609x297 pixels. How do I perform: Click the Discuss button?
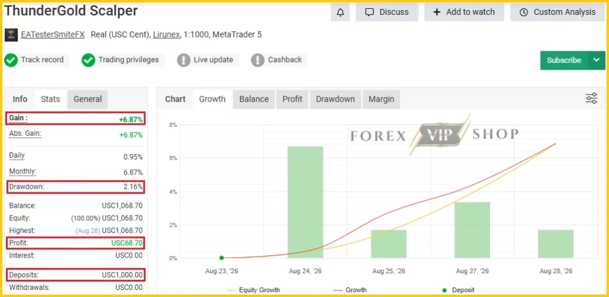(x=387, y=12)
